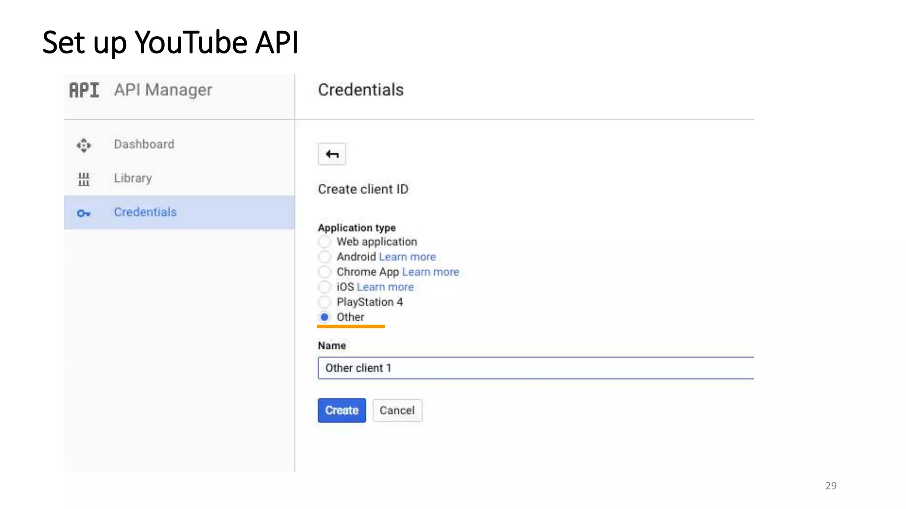
Task: Open Learn more link next to Chrome App
Action: (430, 272)
